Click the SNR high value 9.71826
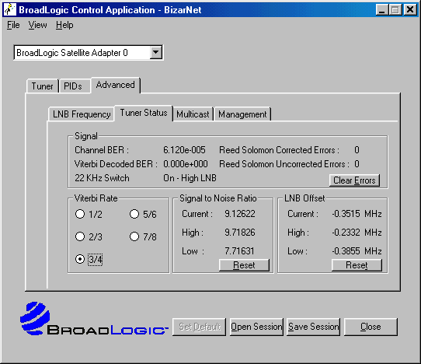Screen dimensions: 421x364 [240, 233]
